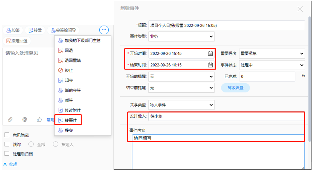
Task: Select the 全部 radio option
Action: [31, 144]
